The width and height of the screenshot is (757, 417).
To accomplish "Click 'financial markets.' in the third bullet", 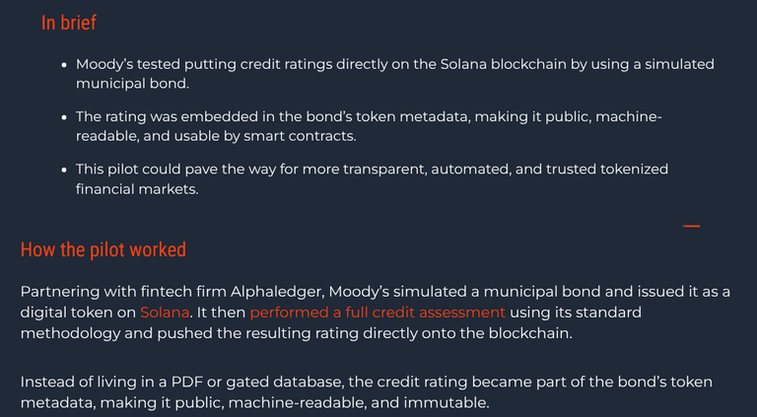I will [x=137, y=189].
